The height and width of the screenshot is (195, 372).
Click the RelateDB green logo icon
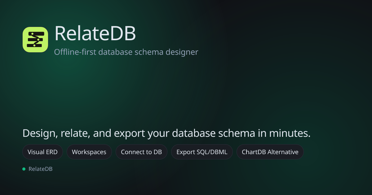(x=35, y=40)
